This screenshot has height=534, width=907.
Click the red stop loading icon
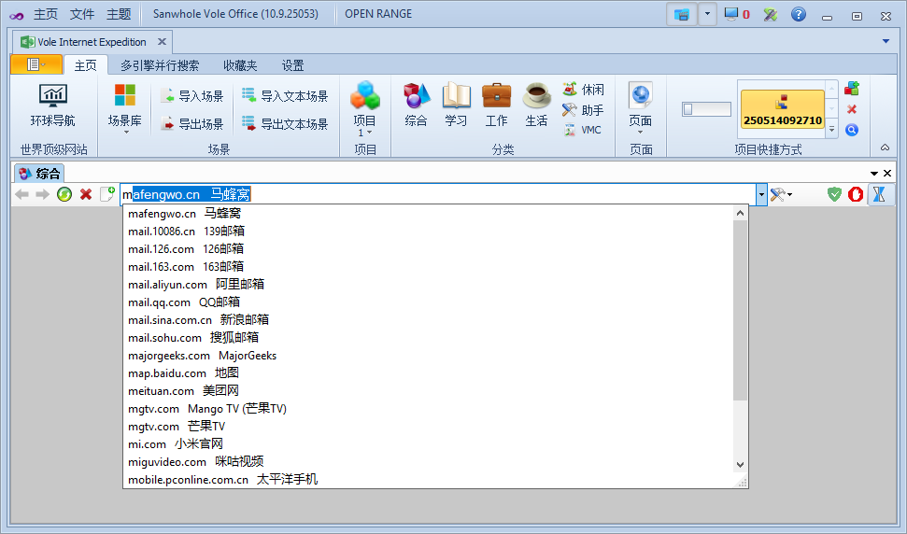click(86, 195)
